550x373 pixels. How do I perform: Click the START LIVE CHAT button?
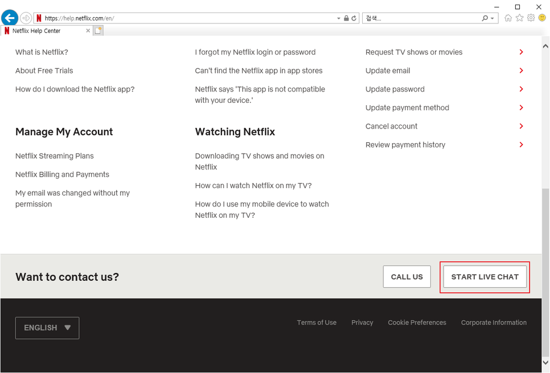[x=485, y=277]
